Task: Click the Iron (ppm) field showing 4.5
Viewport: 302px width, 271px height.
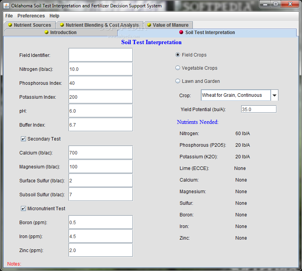Action: (101, 236)
